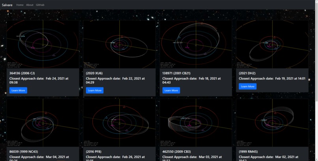Select the title 462550 (2009 CB3)
This screenshot has width=318, height=161.
pos(176,152)
